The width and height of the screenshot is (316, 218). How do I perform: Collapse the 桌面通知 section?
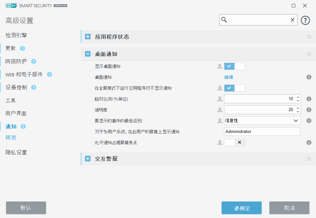pos(88,54)
